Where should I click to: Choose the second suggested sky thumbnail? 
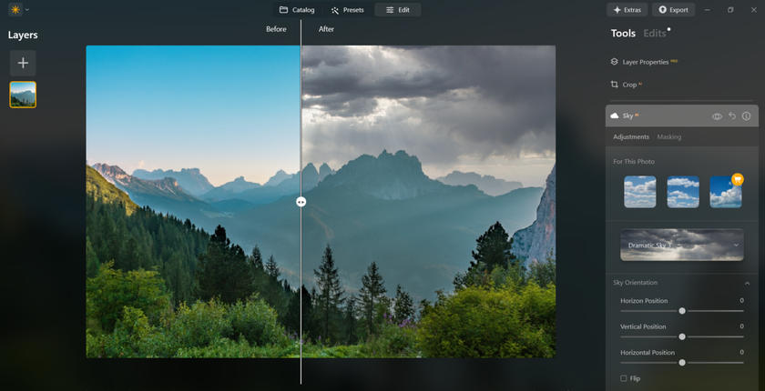[x=682, y=192]
